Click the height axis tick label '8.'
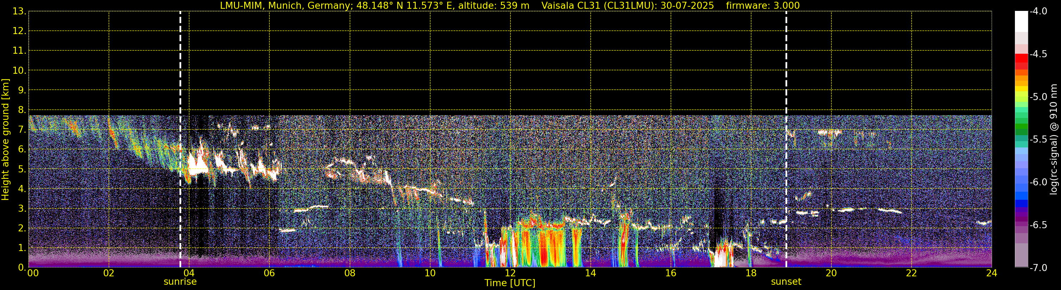This screenshot has width=1061, height=290. point(22,110)
